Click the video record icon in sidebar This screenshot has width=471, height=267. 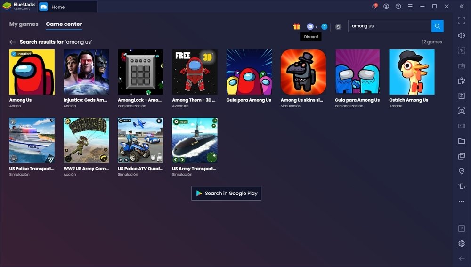462,126
